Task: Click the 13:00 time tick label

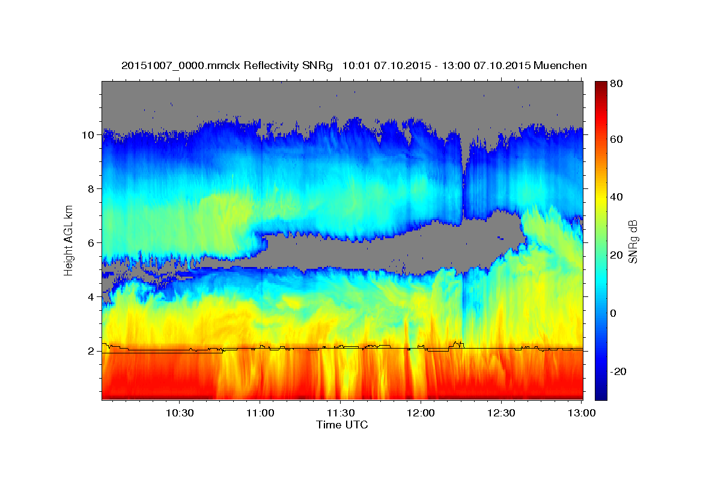Action: click(x=582, y=413)
